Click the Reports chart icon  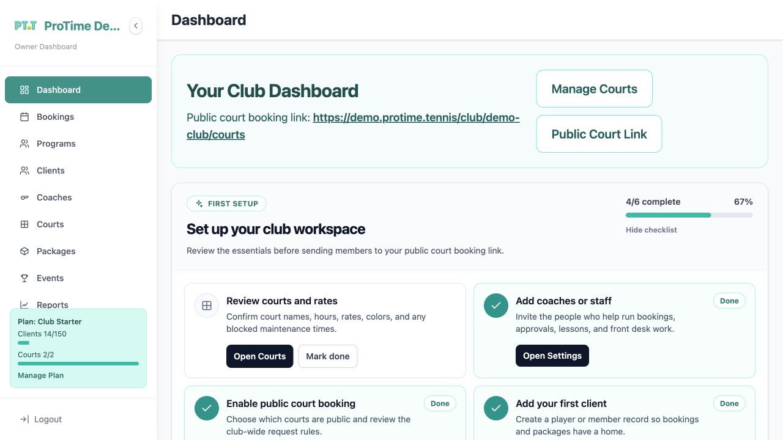point(24,304)
